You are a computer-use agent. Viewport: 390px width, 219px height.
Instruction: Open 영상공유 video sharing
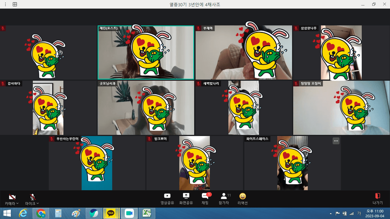(x=167, y=199)
